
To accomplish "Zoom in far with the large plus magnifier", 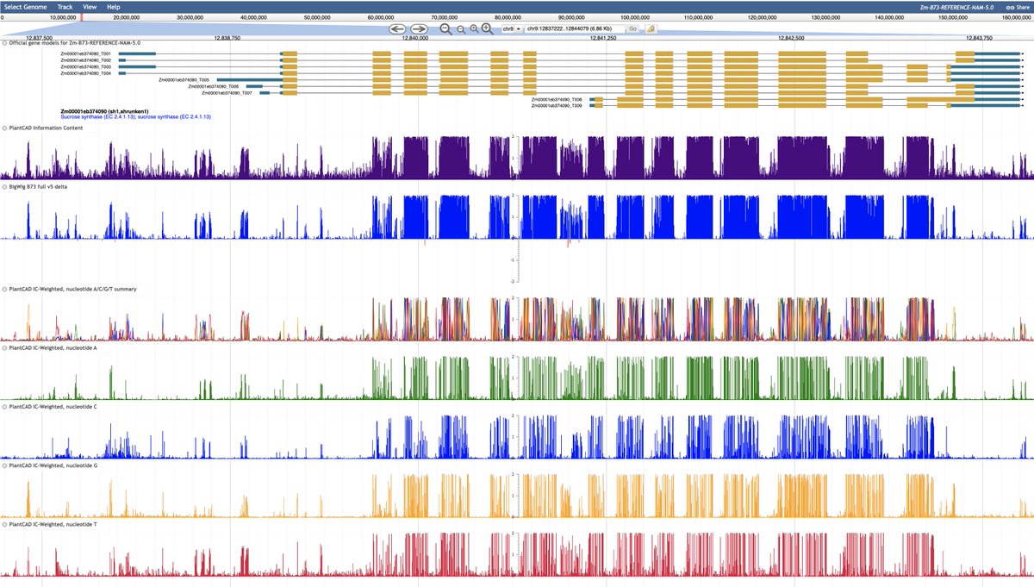I will click(x=488, y=28).
